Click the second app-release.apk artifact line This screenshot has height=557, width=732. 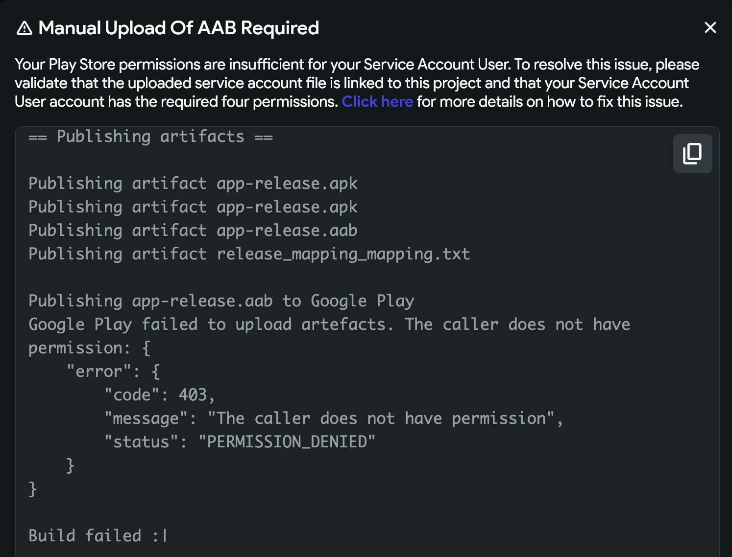coord(193,207)
